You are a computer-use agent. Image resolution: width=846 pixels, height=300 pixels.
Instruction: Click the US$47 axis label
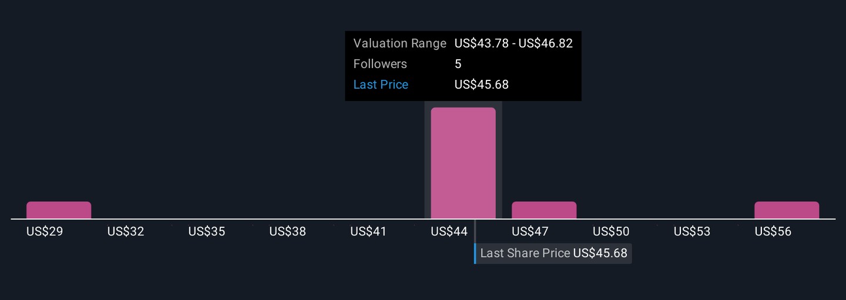530,232
